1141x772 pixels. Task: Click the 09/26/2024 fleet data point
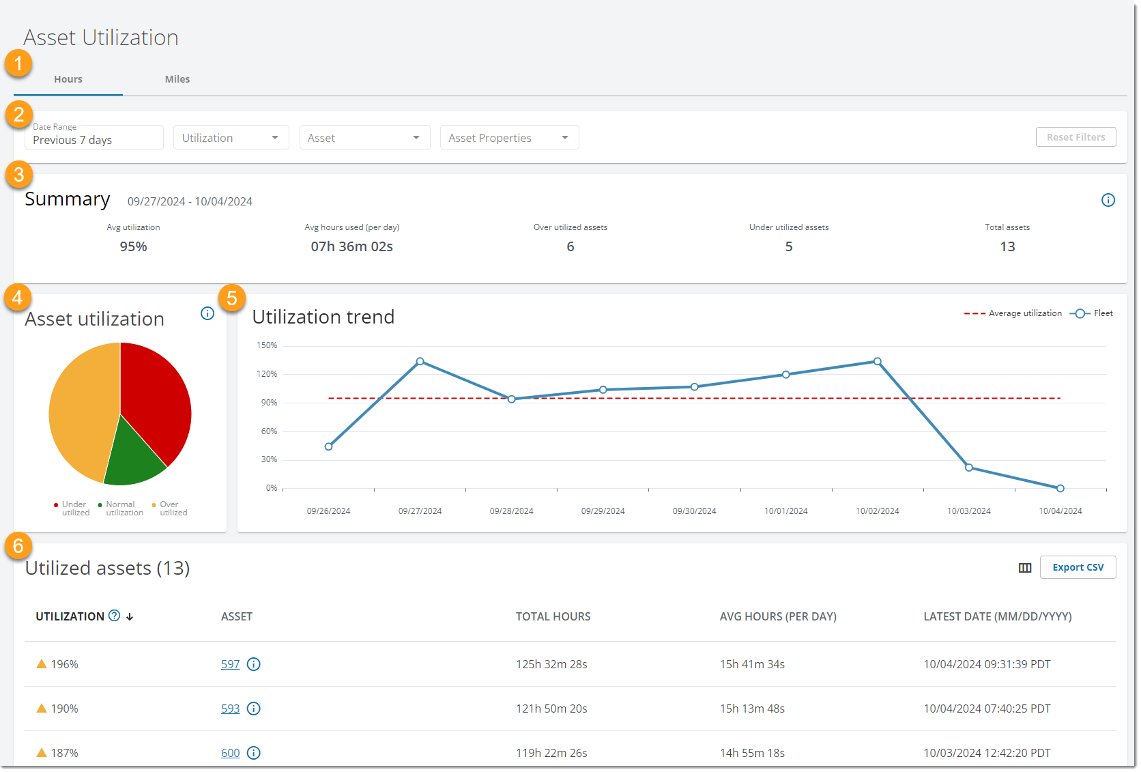(x=329, y=446)
